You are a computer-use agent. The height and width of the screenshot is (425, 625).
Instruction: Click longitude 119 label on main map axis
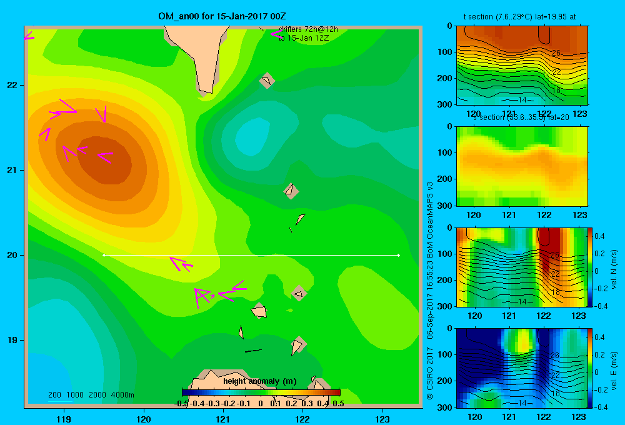click(x=64, y=419)
